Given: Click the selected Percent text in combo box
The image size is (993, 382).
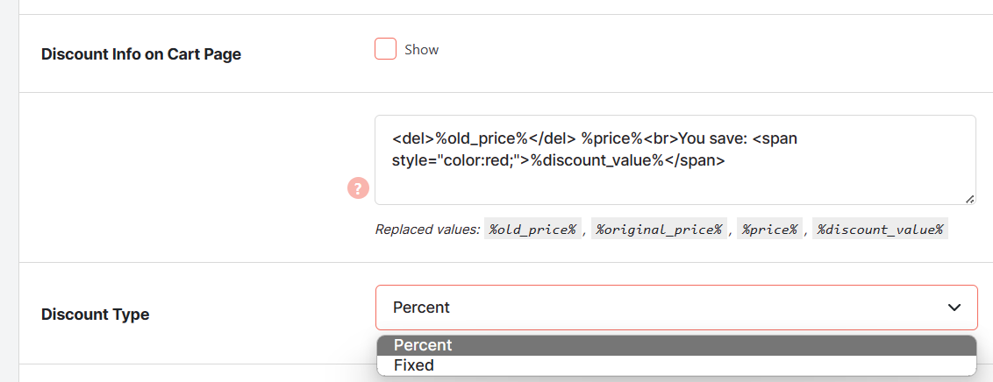Looking at the screenshot, I should coord(421,308).
